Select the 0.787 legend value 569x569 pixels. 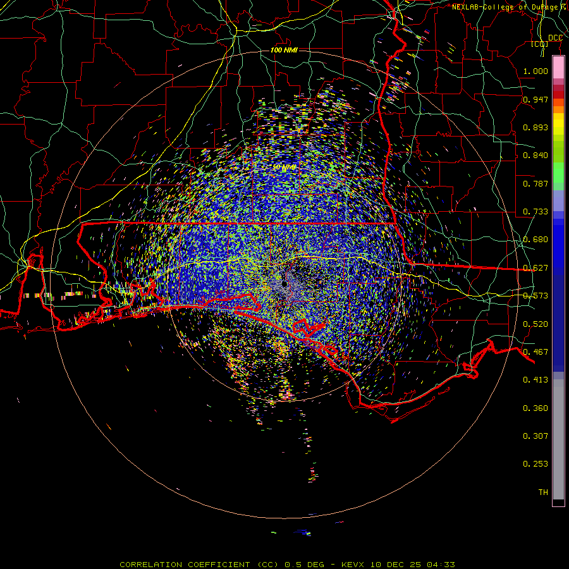click(535, 183)
